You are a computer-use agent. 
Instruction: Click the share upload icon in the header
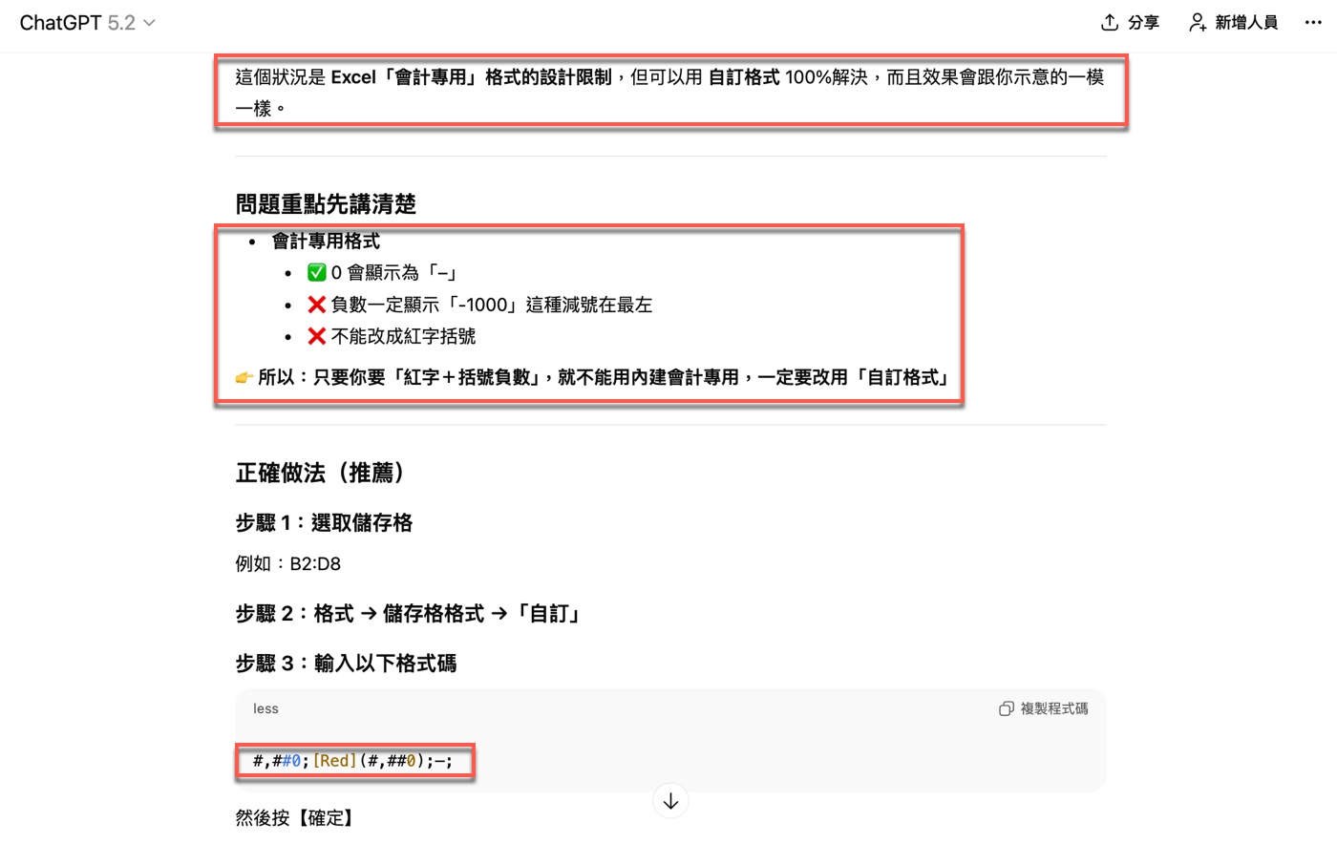1109,22
